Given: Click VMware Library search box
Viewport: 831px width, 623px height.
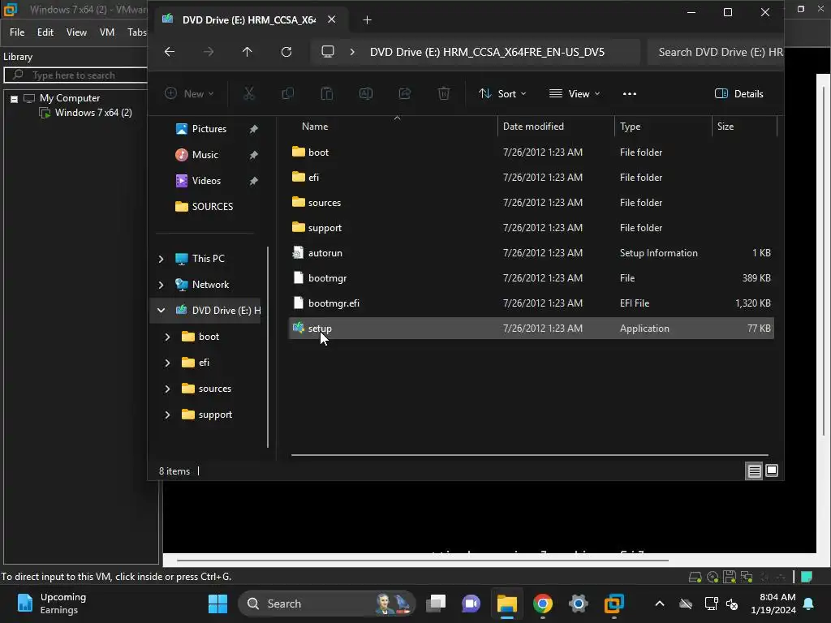Looking at the screenshot, I should click(75, 75).
